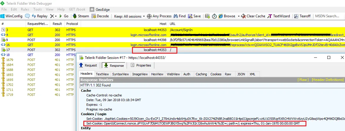
Task: Click the Response button in session window
Action: [114, 65]
